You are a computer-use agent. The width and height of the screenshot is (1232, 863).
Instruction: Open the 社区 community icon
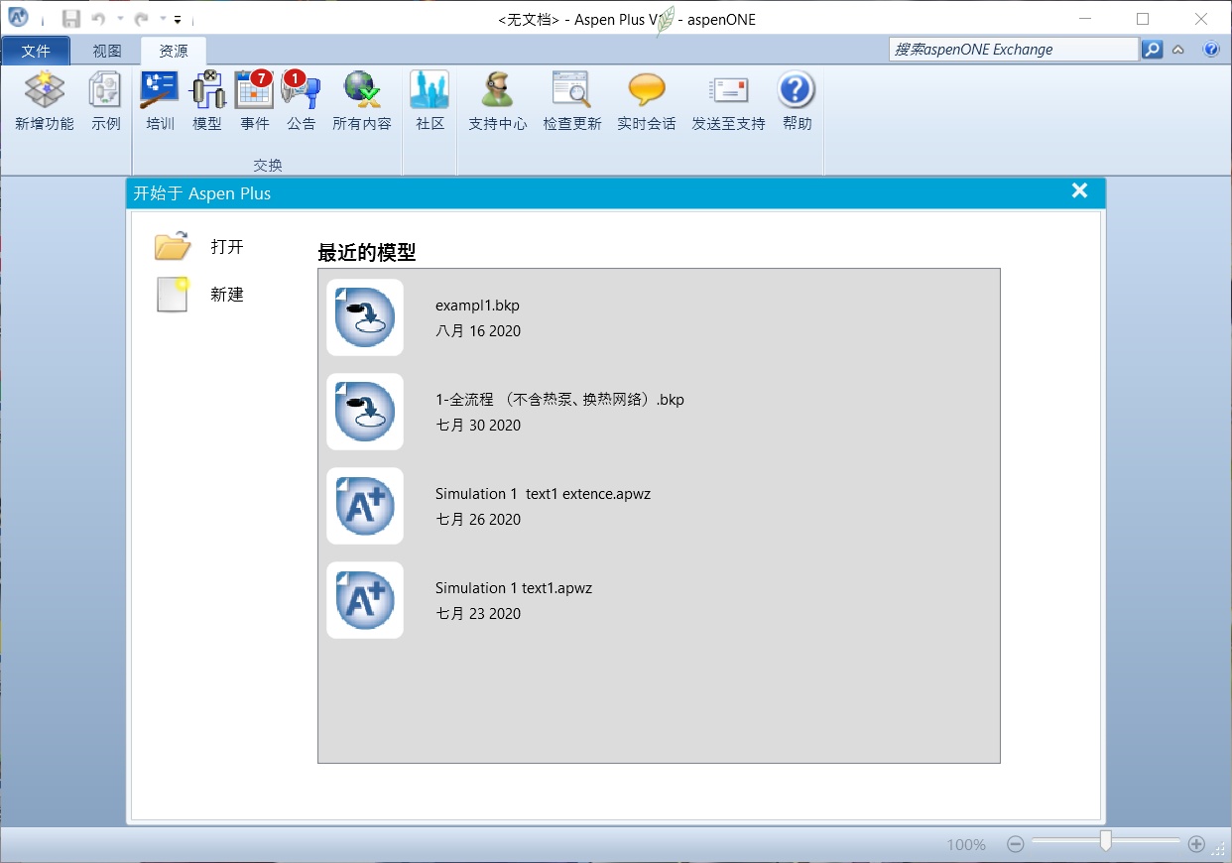430,90
